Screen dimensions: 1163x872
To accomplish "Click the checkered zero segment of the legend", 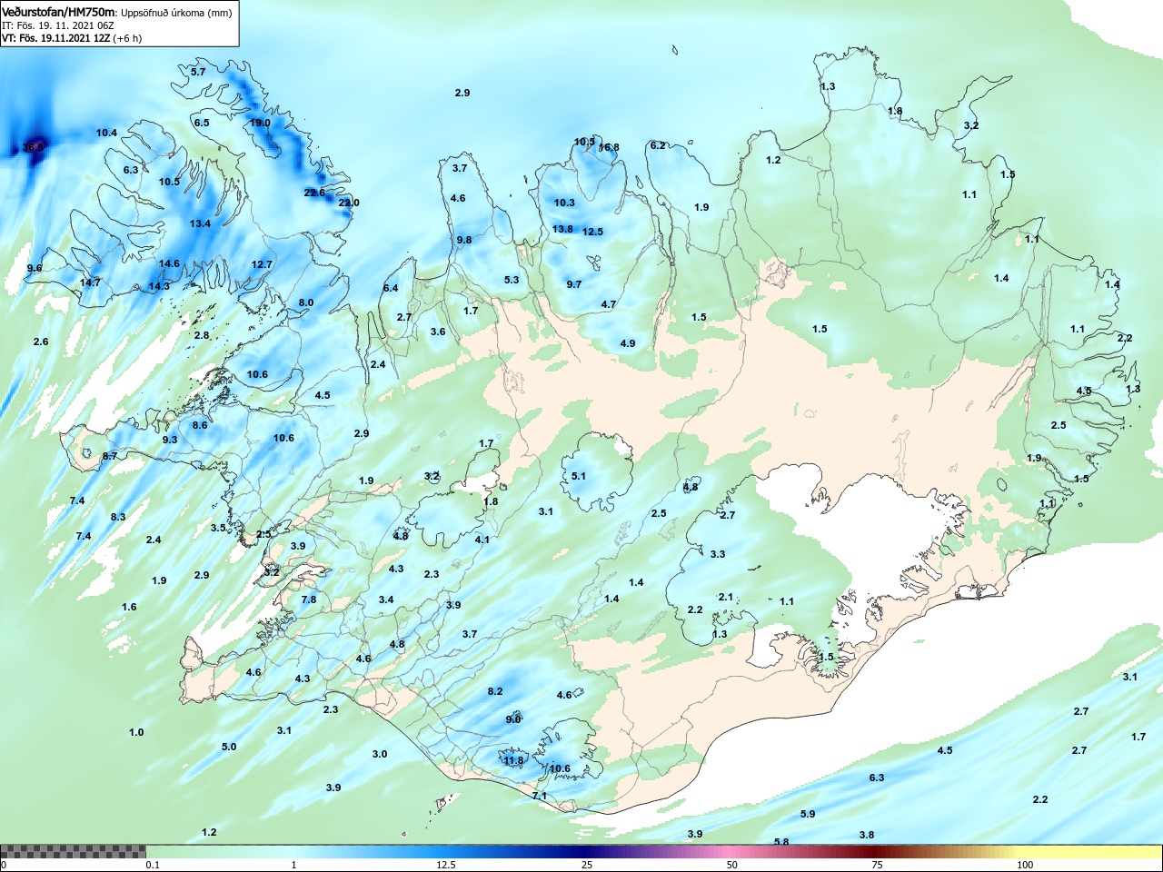I will [x=73, y=851].
